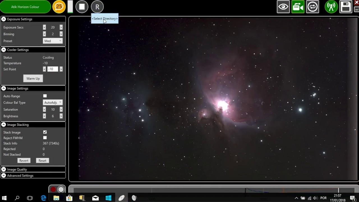Click the Cooling status text
The height and width of the screenshot is (202, 359).
point(48,58)
